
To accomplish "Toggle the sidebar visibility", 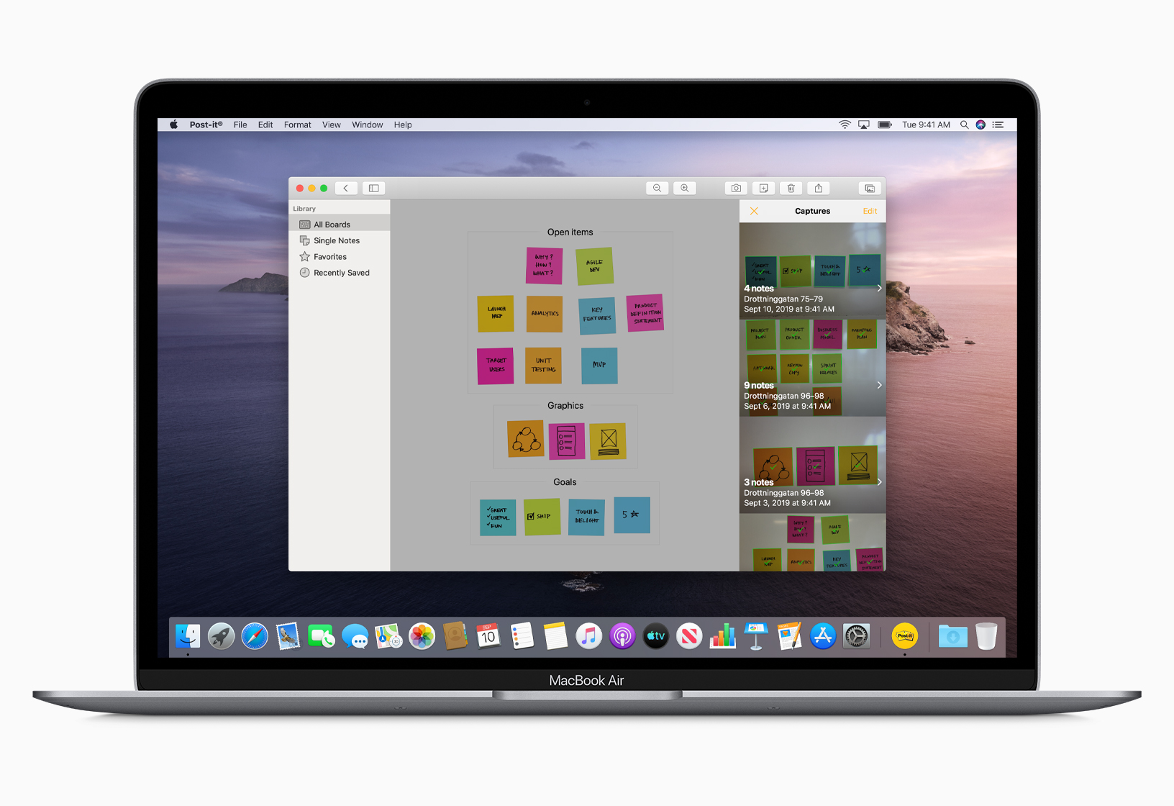I will pos(373,188).
